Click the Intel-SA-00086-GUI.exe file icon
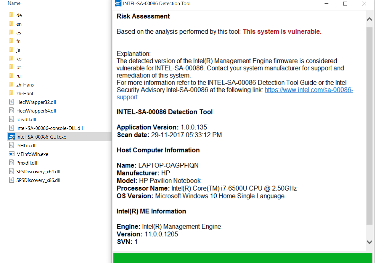The width and height of the screenshot is (375, 263). (12, 137)
